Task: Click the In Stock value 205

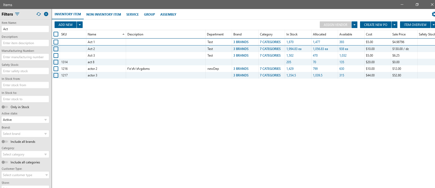Action: coord(289,62)
